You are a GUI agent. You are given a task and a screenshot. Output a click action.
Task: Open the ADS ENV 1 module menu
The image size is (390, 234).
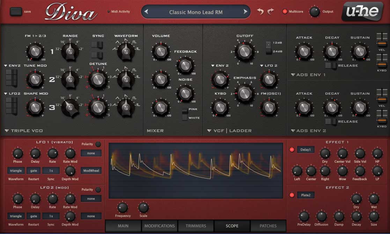[293, 75]
